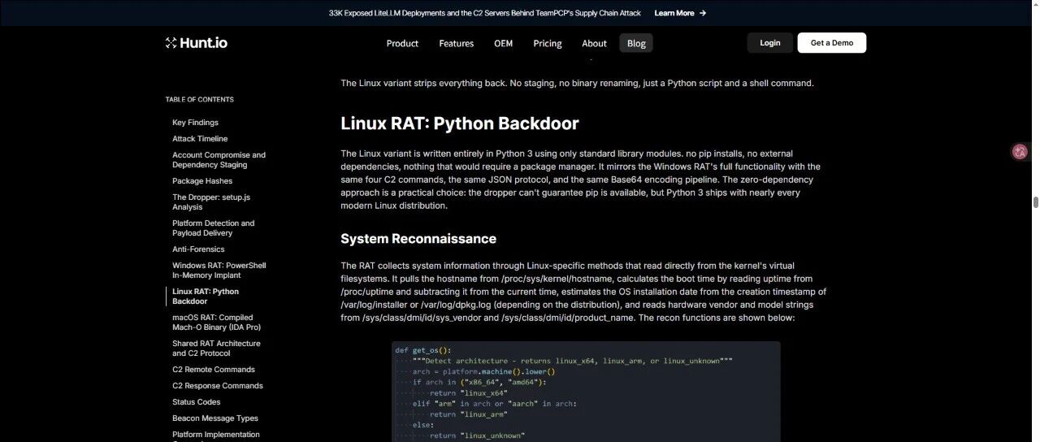This screenshot has height=442, width=1040.
Task: Go to the OEM page
Action: (503, 43)
